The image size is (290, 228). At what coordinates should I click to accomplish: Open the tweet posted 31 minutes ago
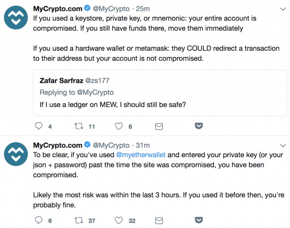[x=142, y=145]
